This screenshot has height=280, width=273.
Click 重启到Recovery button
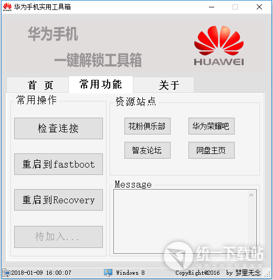[58, 200]
